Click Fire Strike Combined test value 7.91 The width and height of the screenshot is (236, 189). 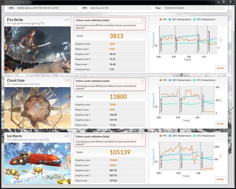pos(112,69)
